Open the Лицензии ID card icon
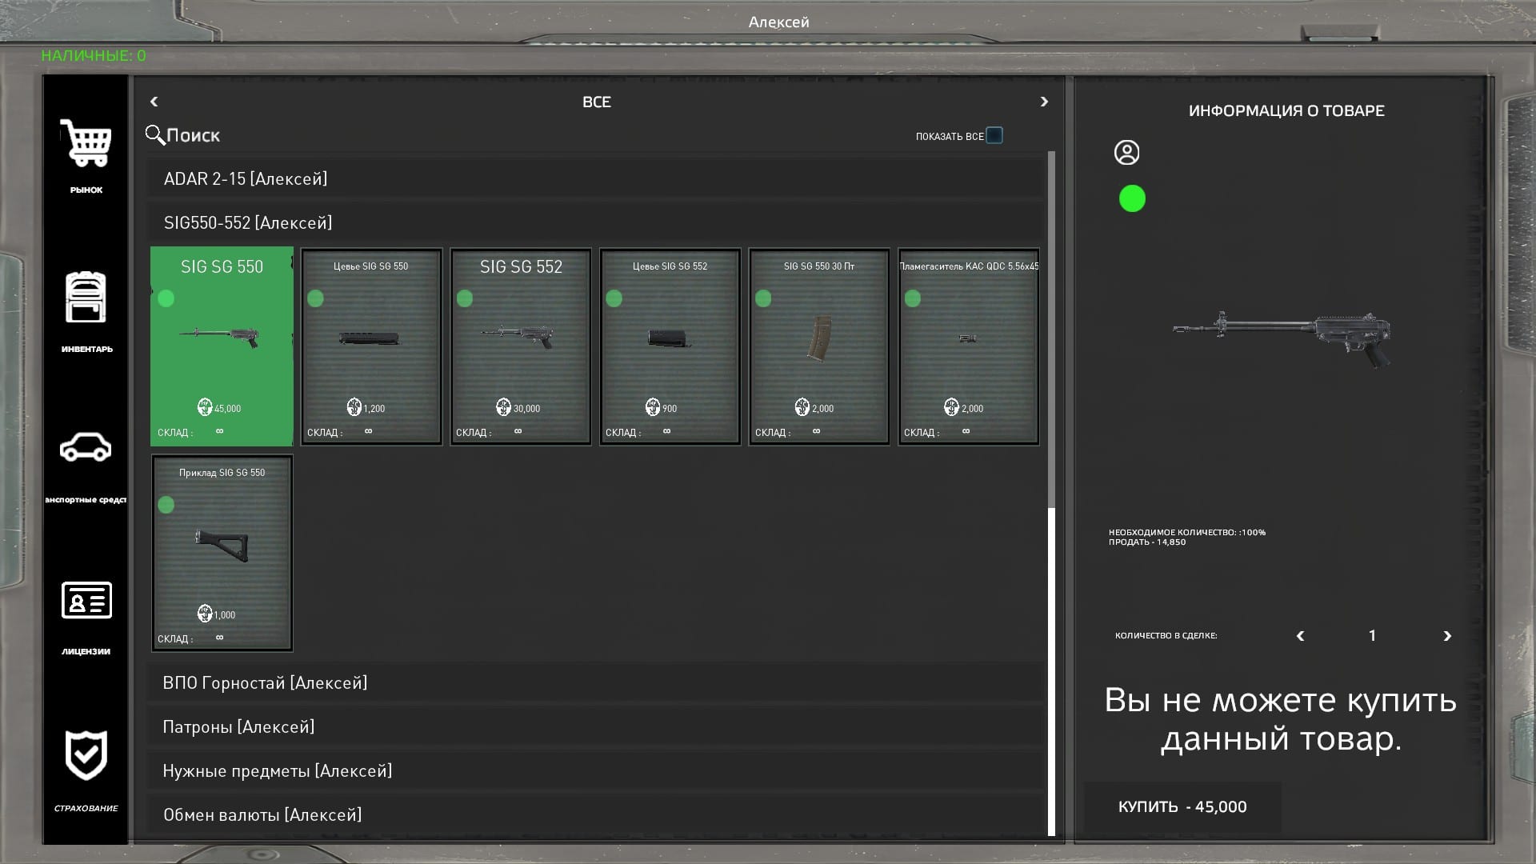Screen dimensions: 1536x864 86,600
